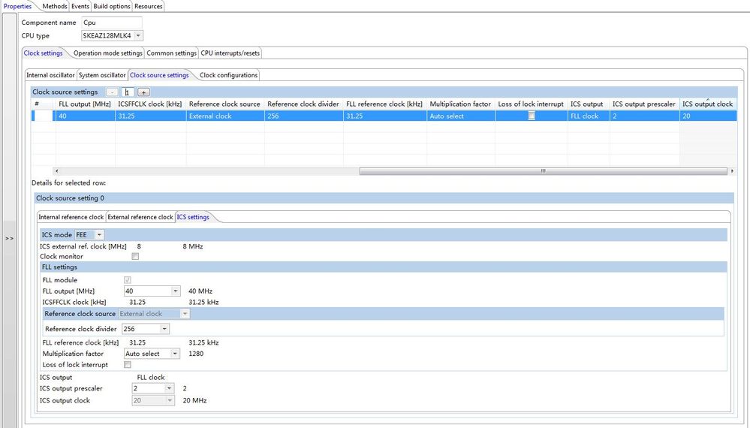
Task: Select the ICS settings tab
Action: coord(193,217)
